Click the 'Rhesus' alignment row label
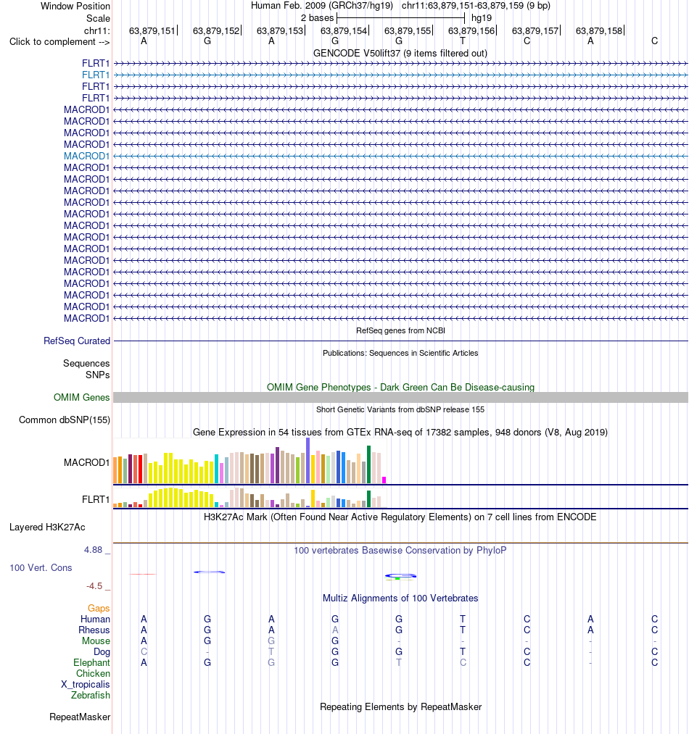This screenshot has width=689, height=734. (x=94, y=630)
